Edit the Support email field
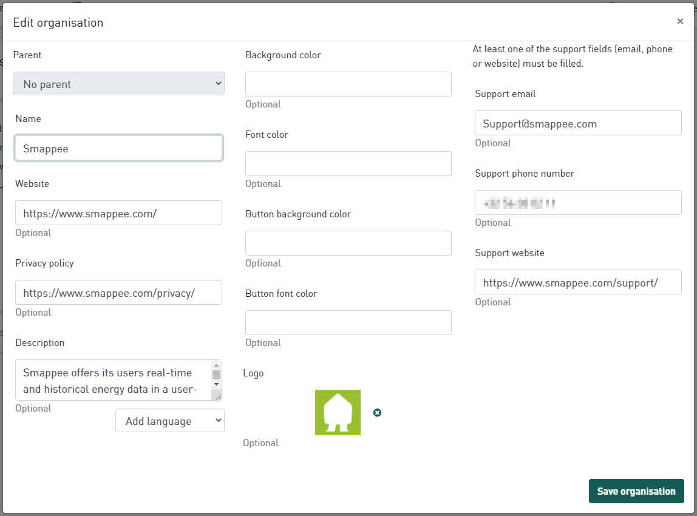 (x=578, y=123)
